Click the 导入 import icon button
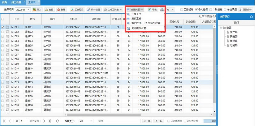 tap(34, 10)
